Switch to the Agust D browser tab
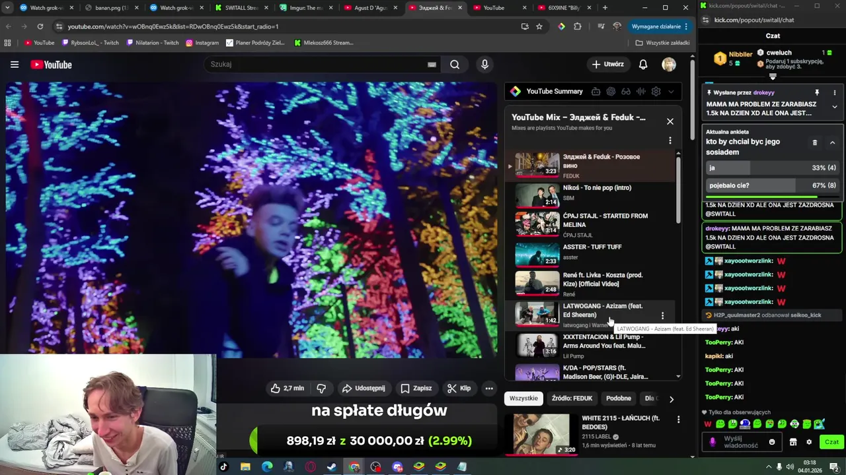Screen dimensions: 846x475 pyautogui.click(x=370, y=8)
